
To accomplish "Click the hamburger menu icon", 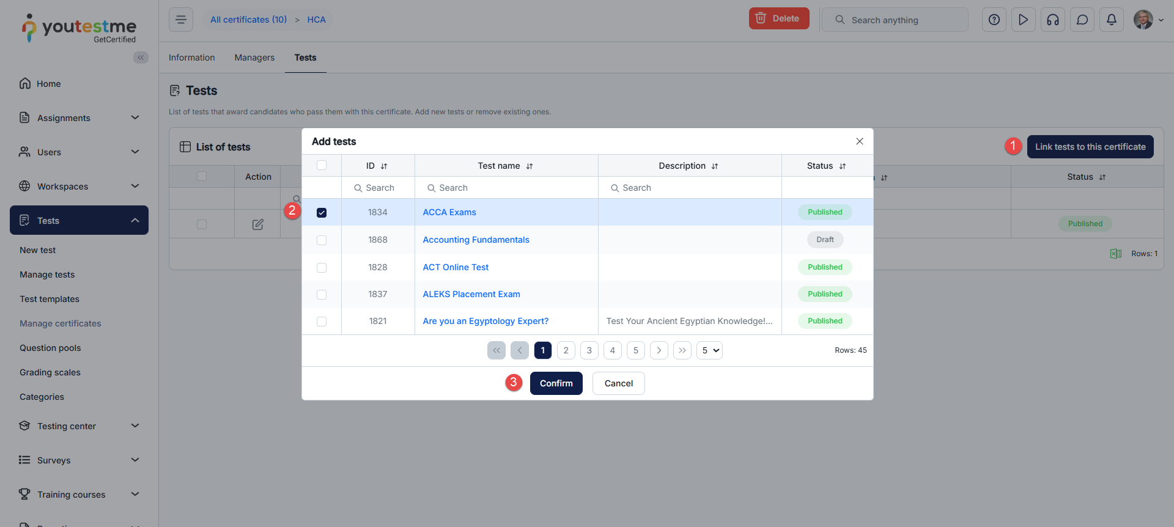I will pos(181,20).
